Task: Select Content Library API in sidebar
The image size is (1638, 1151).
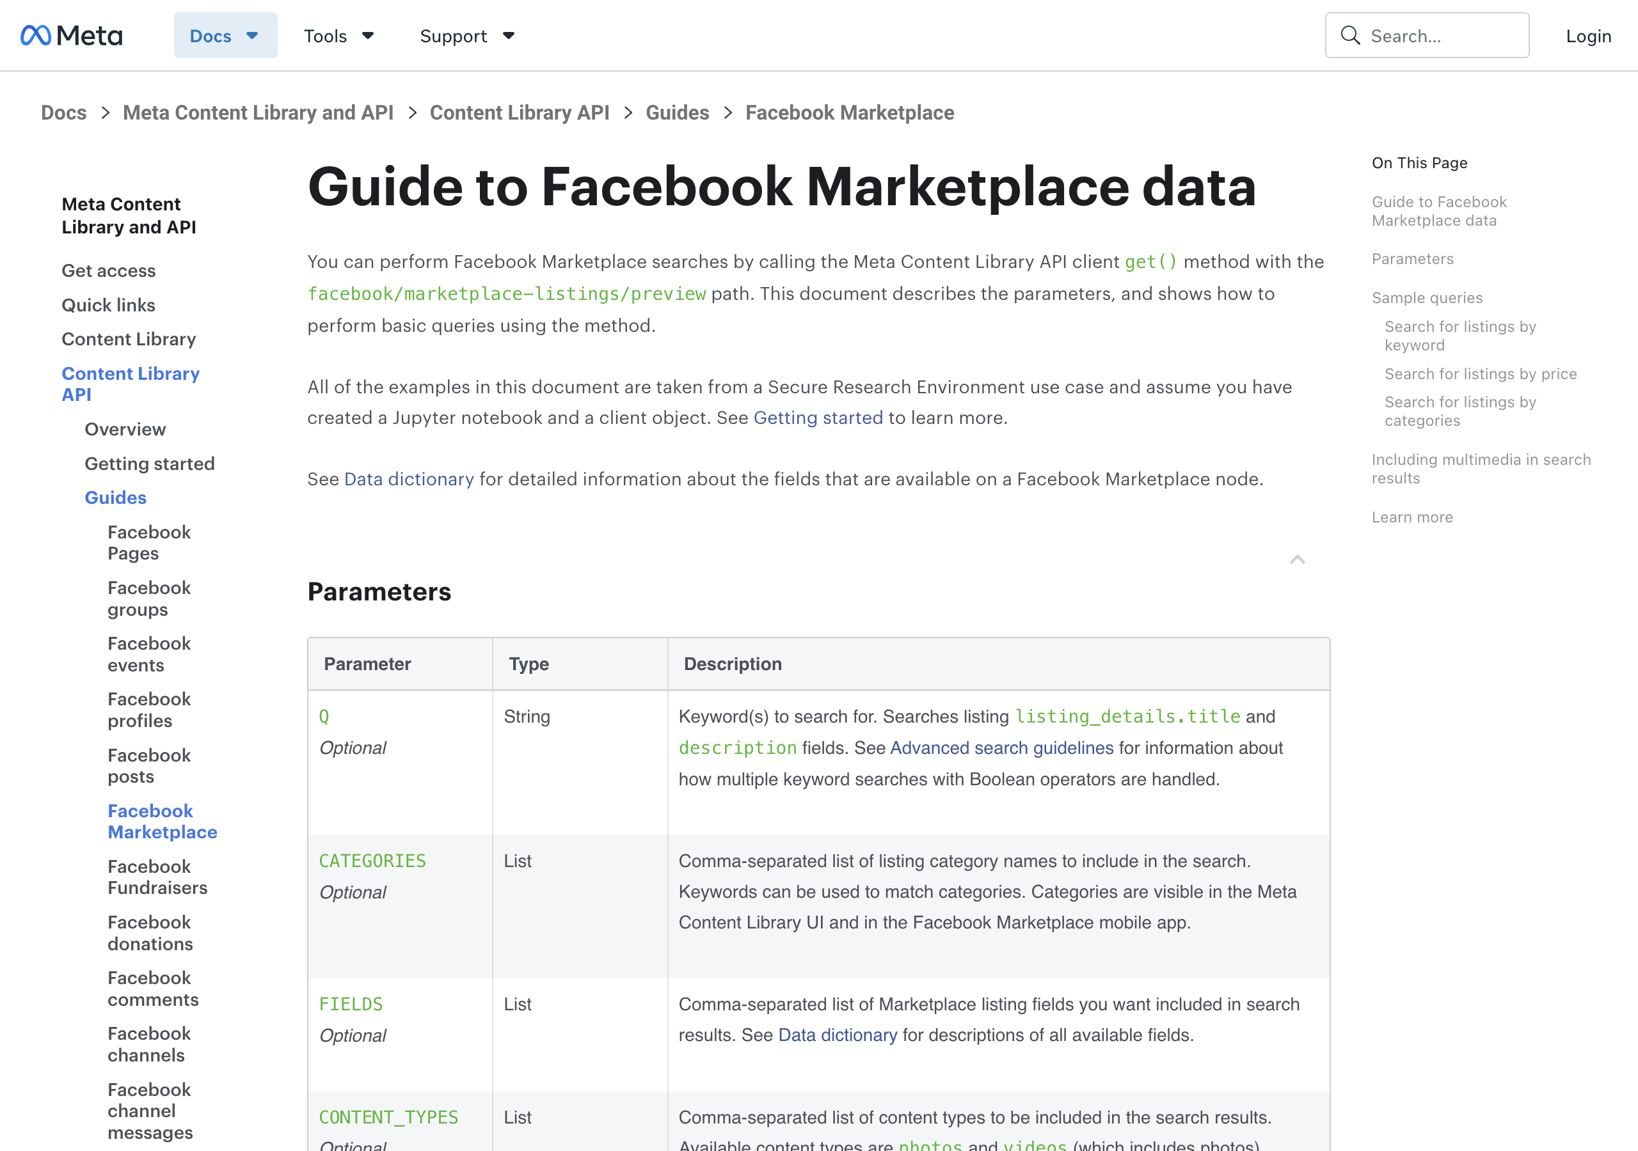Action: (131, 384)
